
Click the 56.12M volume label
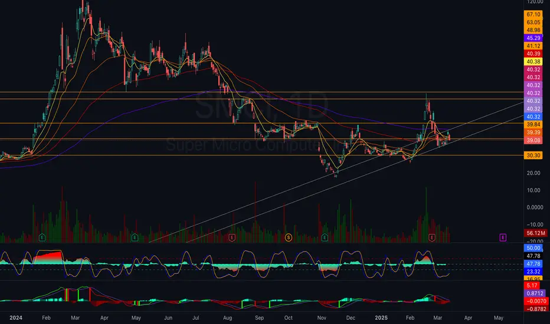(536, 233)
